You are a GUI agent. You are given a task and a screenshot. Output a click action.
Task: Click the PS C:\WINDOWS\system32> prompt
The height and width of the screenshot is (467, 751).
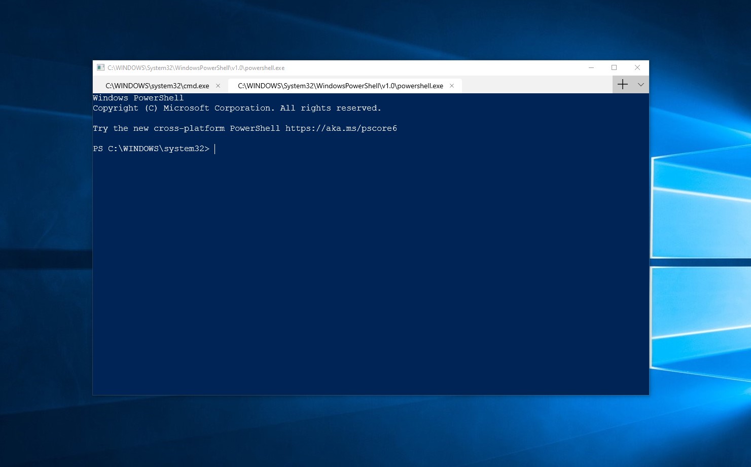[x=151, y=149]
